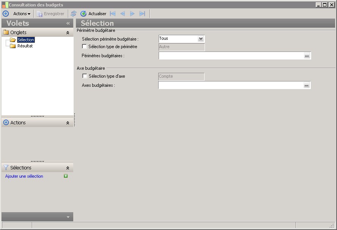Click the blue circle icon beside Actions in toolbar

pyautogui.click(x=6, y=14)
